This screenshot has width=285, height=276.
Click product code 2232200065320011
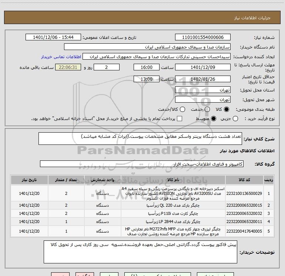tap(244, 222)
